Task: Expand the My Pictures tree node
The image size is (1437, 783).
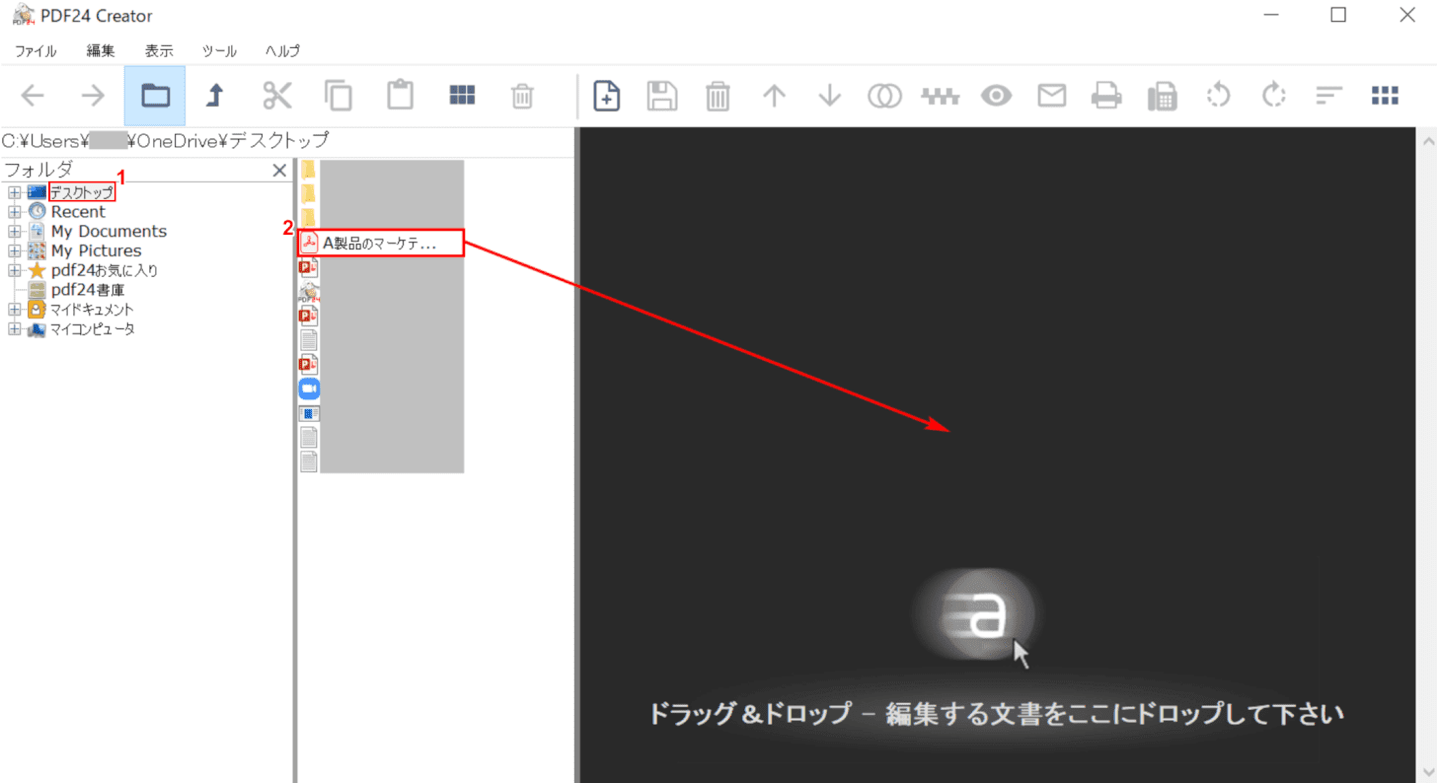Action: tap(15, 250)
